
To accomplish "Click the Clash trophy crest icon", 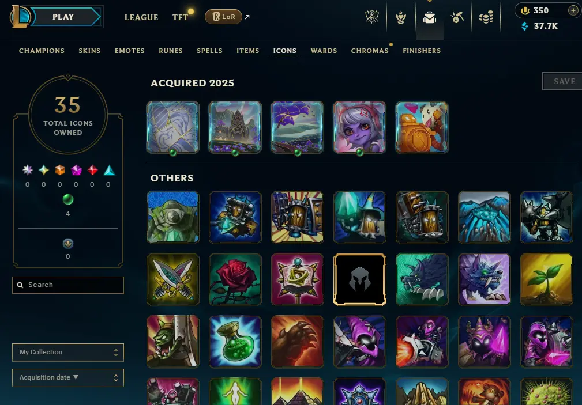I will 372,17.
